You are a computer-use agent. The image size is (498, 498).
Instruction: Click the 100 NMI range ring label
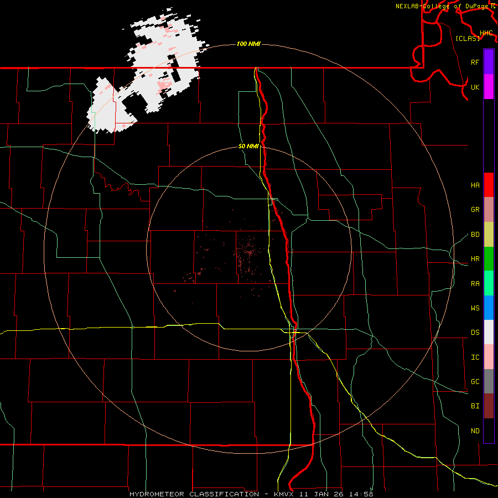pyautogui.click(x=248, y=44)
